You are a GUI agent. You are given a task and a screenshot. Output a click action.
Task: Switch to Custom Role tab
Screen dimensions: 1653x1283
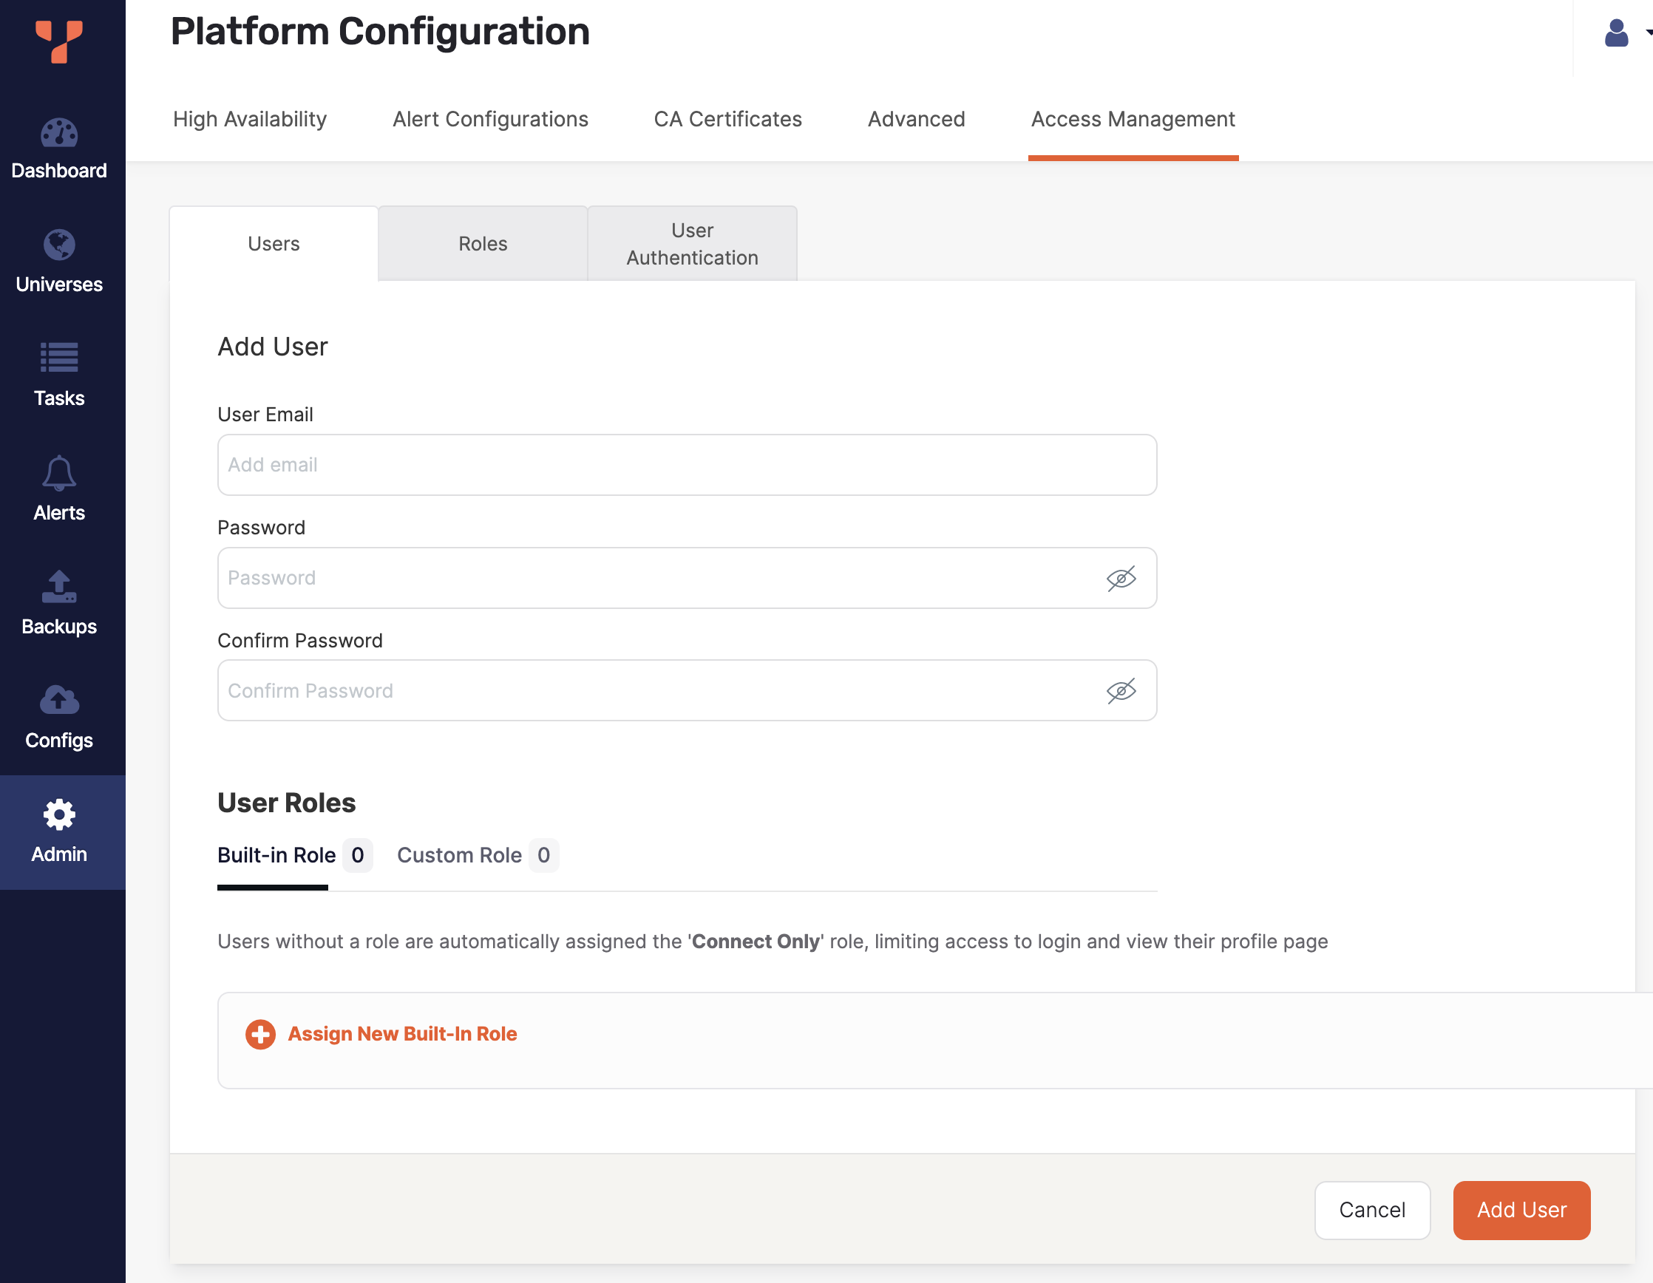click(x=459, y=855)
